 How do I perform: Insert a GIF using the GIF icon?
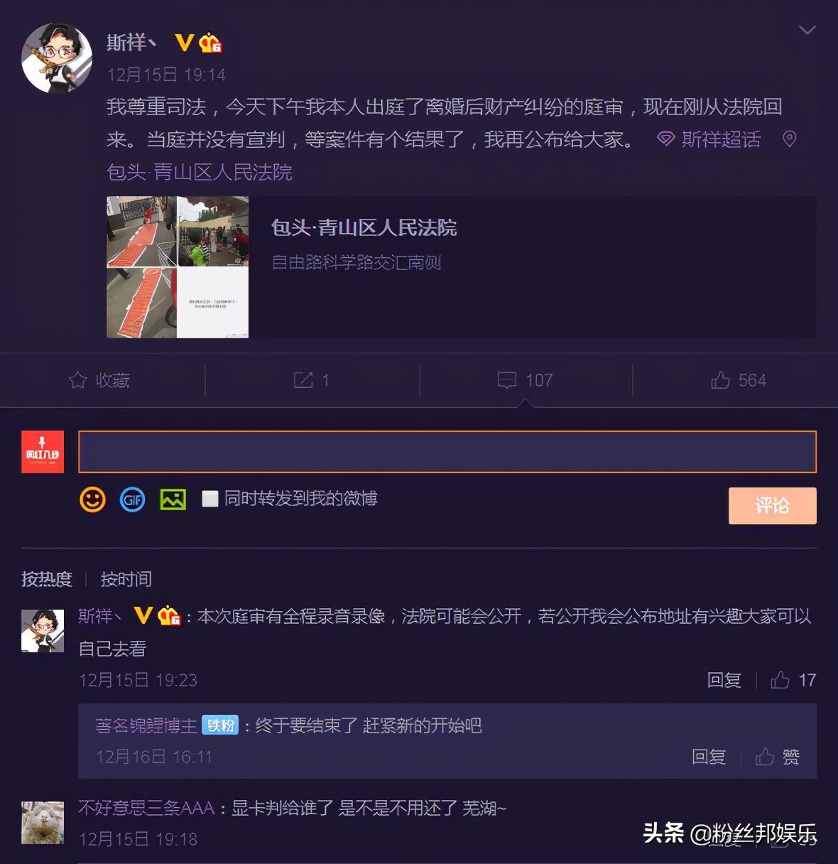[x=133, y=499]
